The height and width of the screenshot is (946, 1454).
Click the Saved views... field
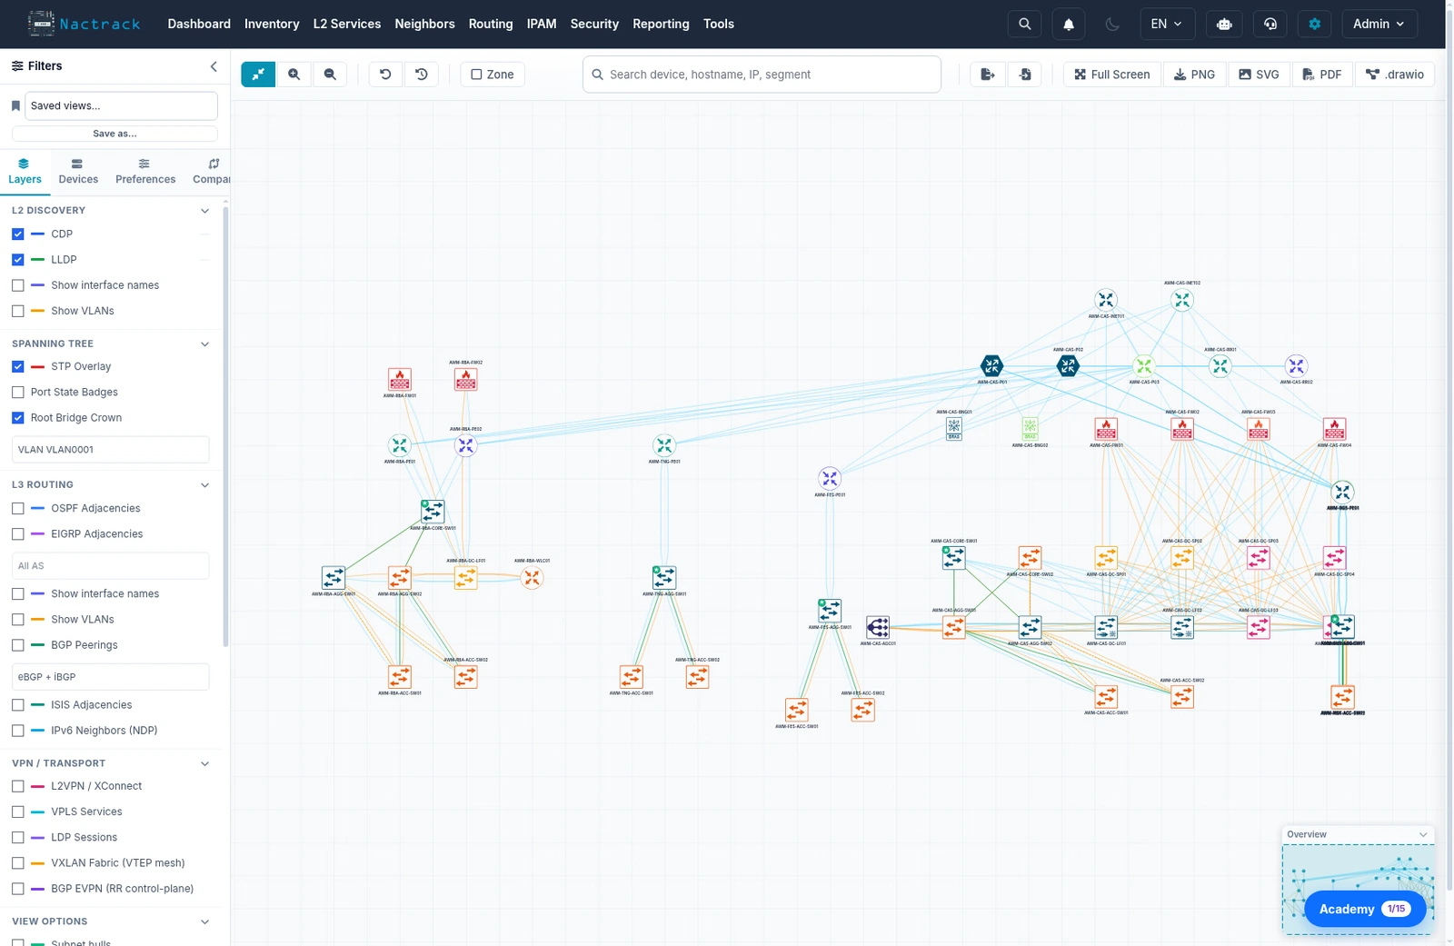pyautogui.click(x=121, y=105)
